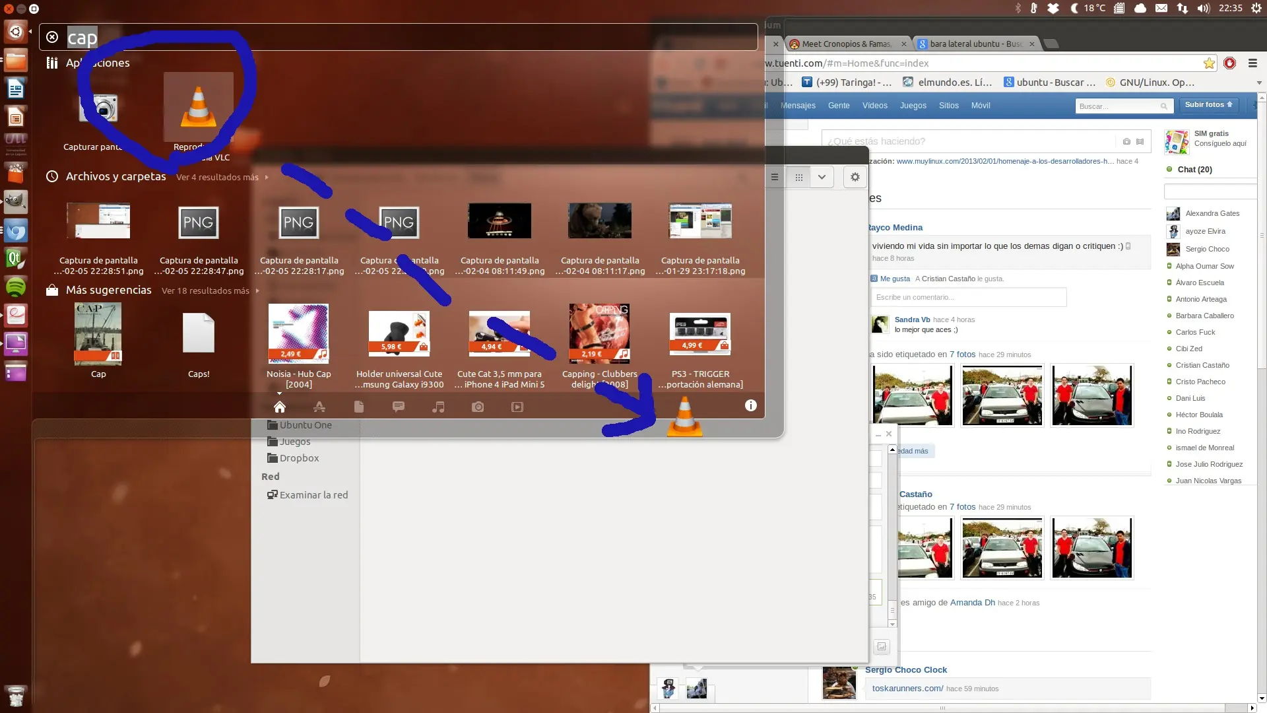Launch Spotify from the launcher
This screenshot has height=713, width=1267.
click(16, 287)
